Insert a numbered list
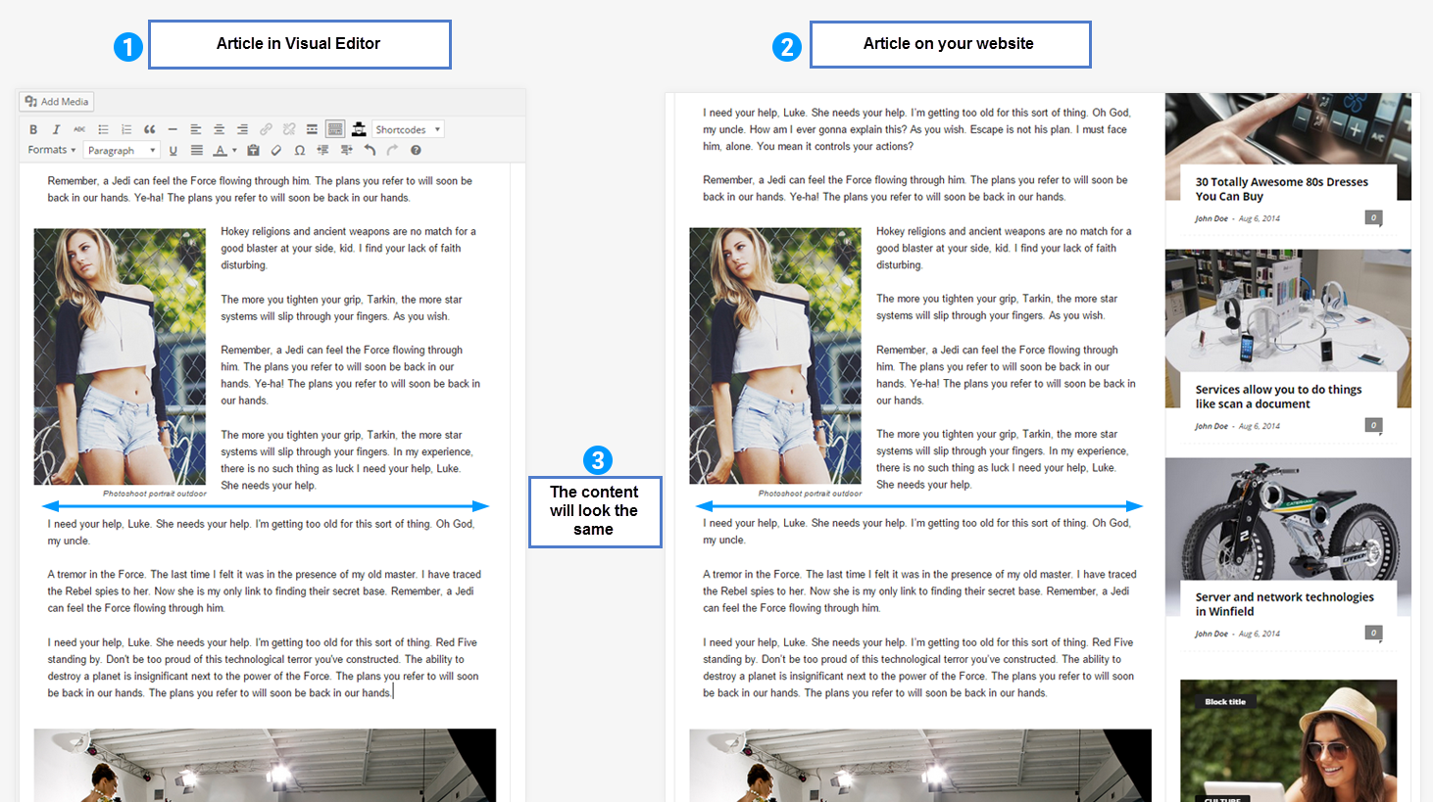 pos(126,129)
